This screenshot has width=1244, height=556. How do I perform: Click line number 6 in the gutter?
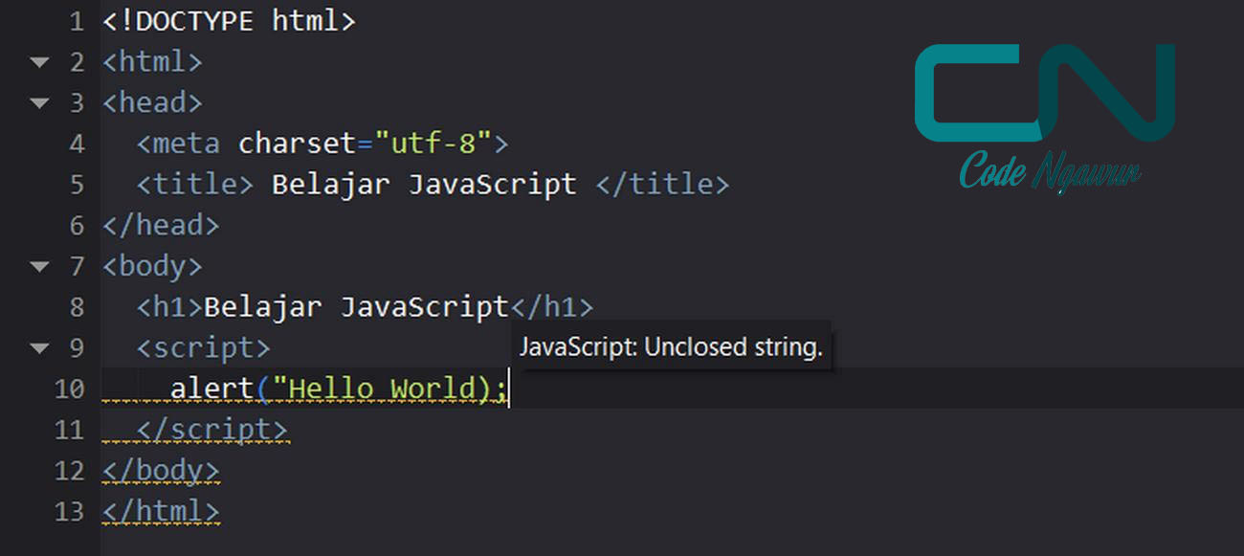(77, 226)
